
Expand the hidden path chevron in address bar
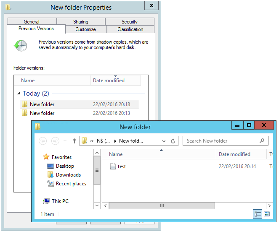click(x=92, y=141)
